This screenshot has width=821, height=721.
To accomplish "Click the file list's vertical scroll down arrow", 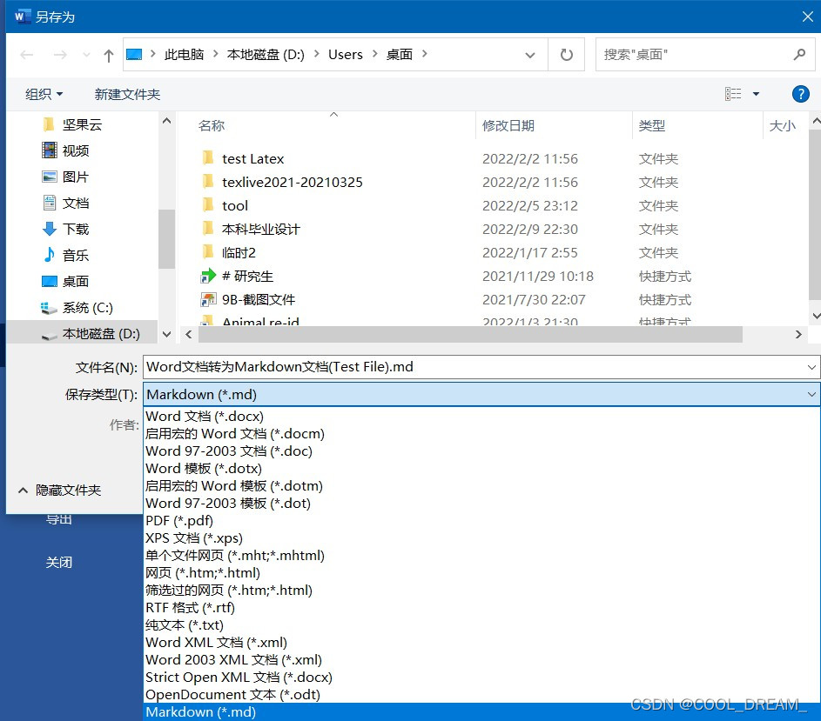I will coord(816,316).
